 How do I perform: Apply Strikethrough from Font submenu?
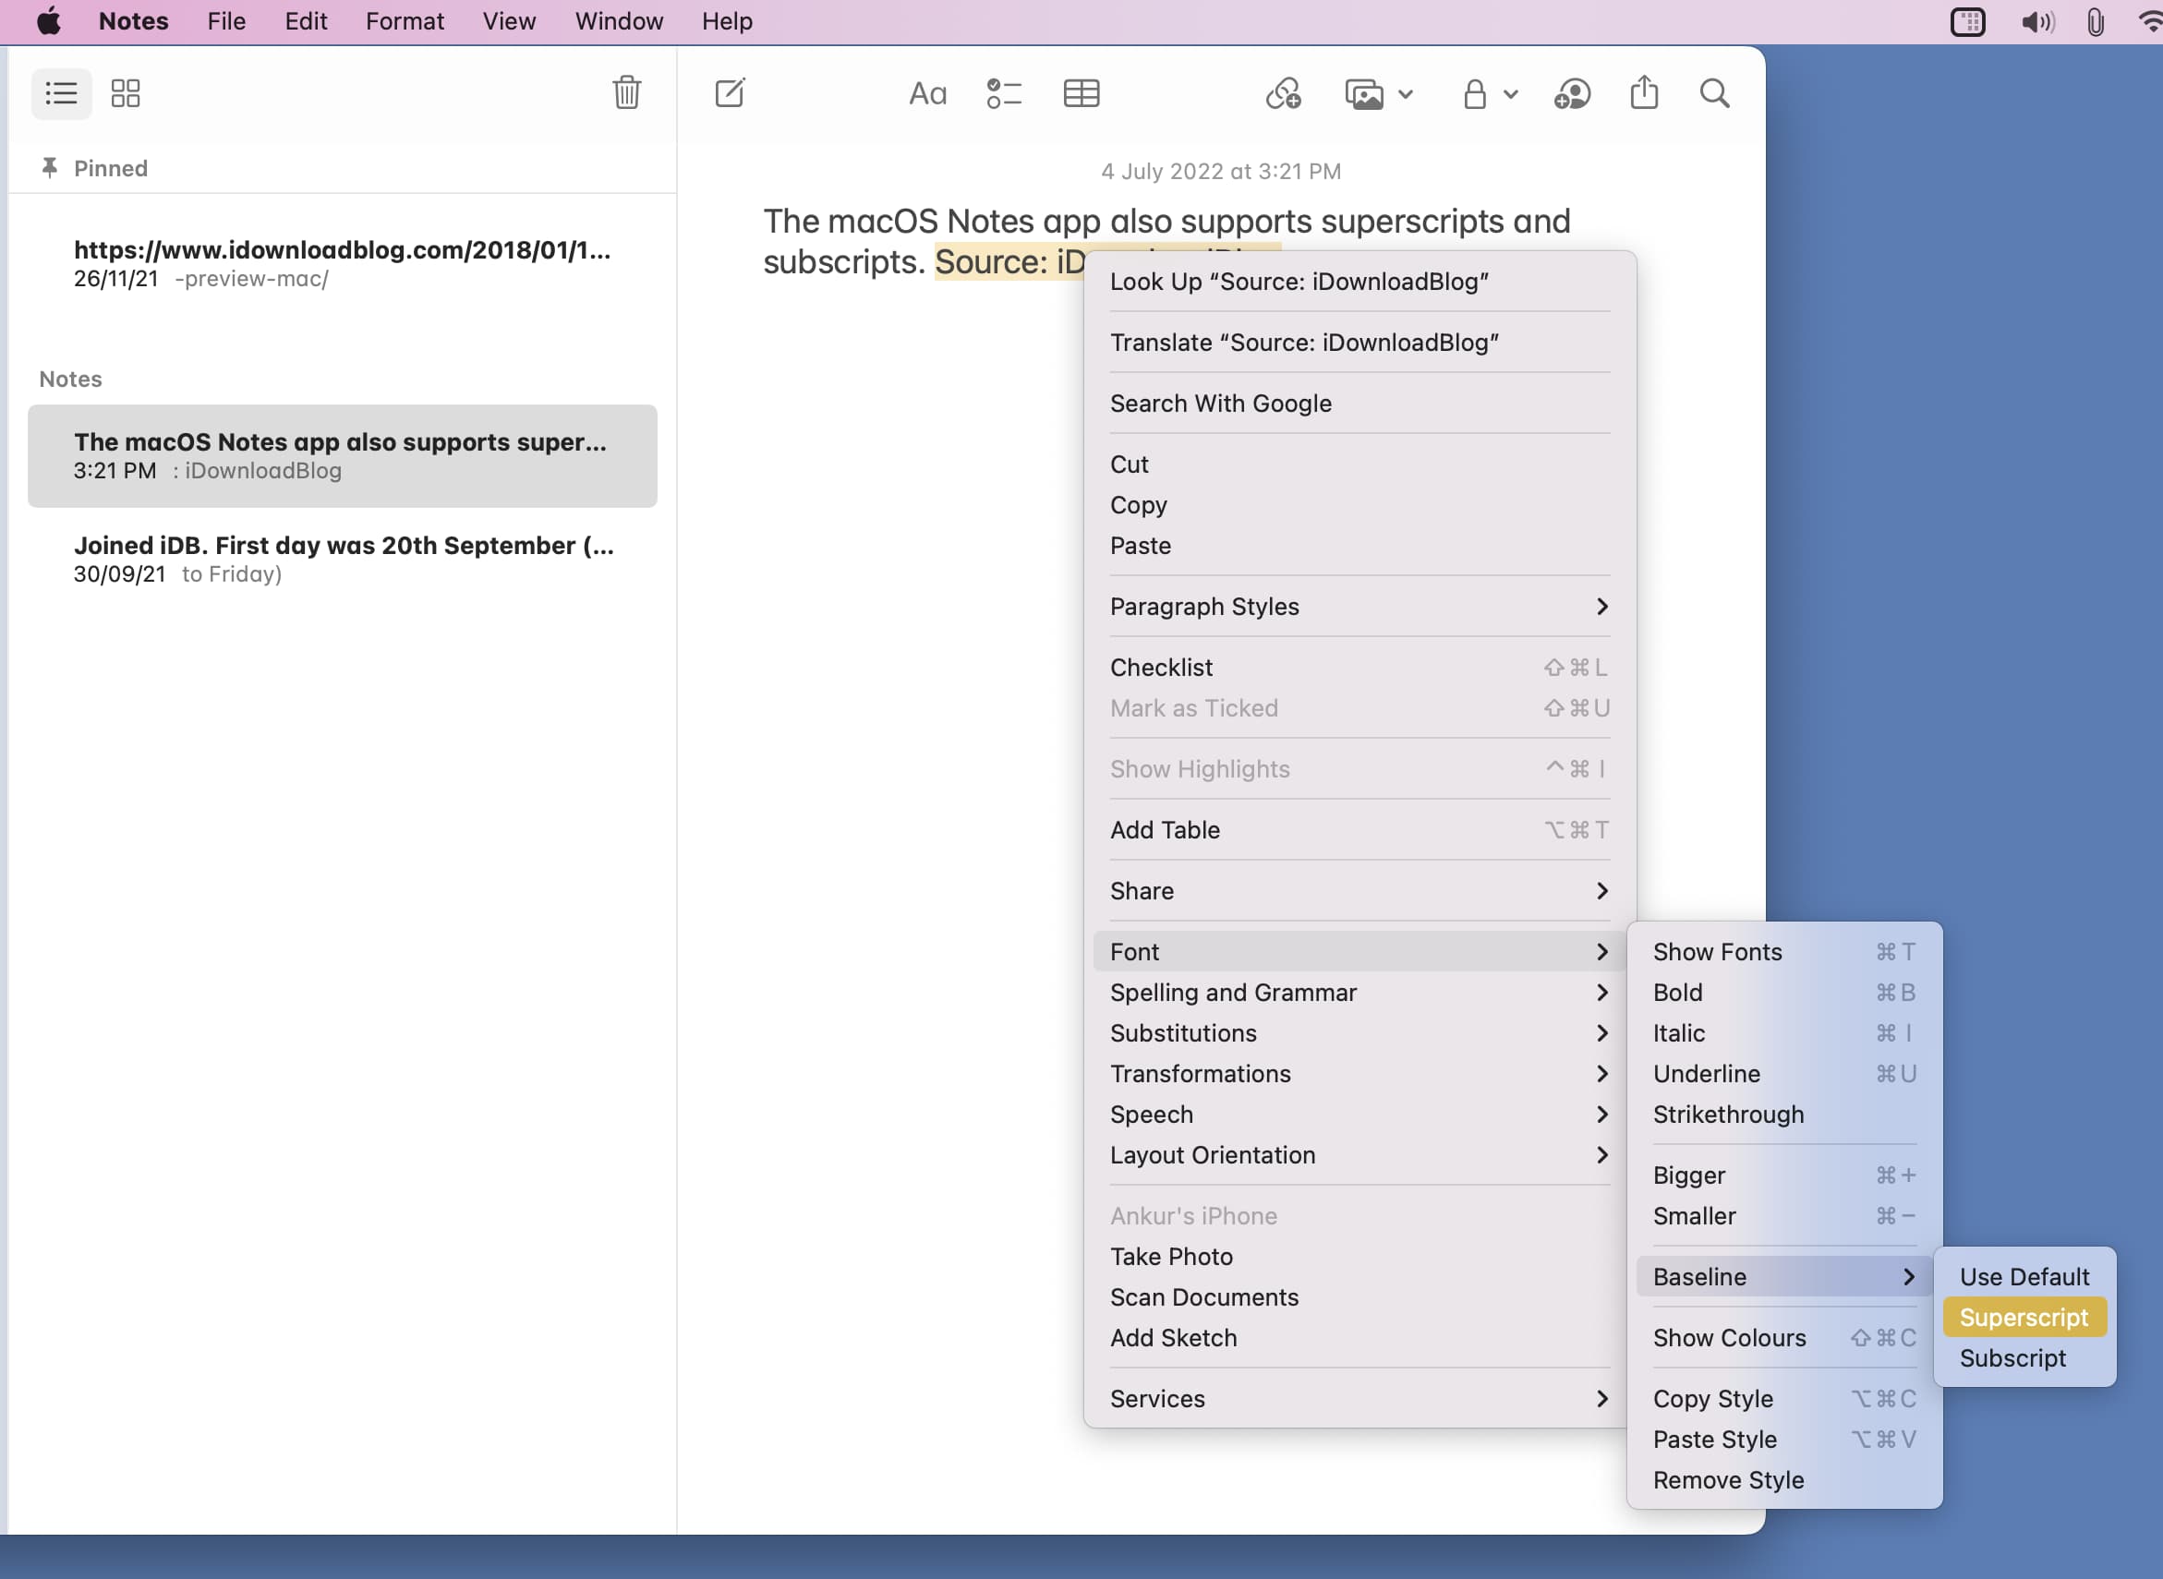[x=1783, y=1115]
